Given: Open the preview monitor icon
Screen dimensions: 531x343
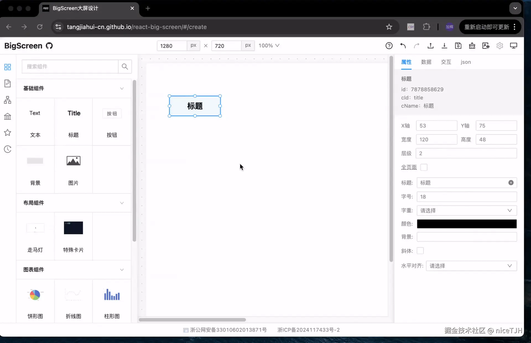Looking at the screenshot, I should pos(513,46).
